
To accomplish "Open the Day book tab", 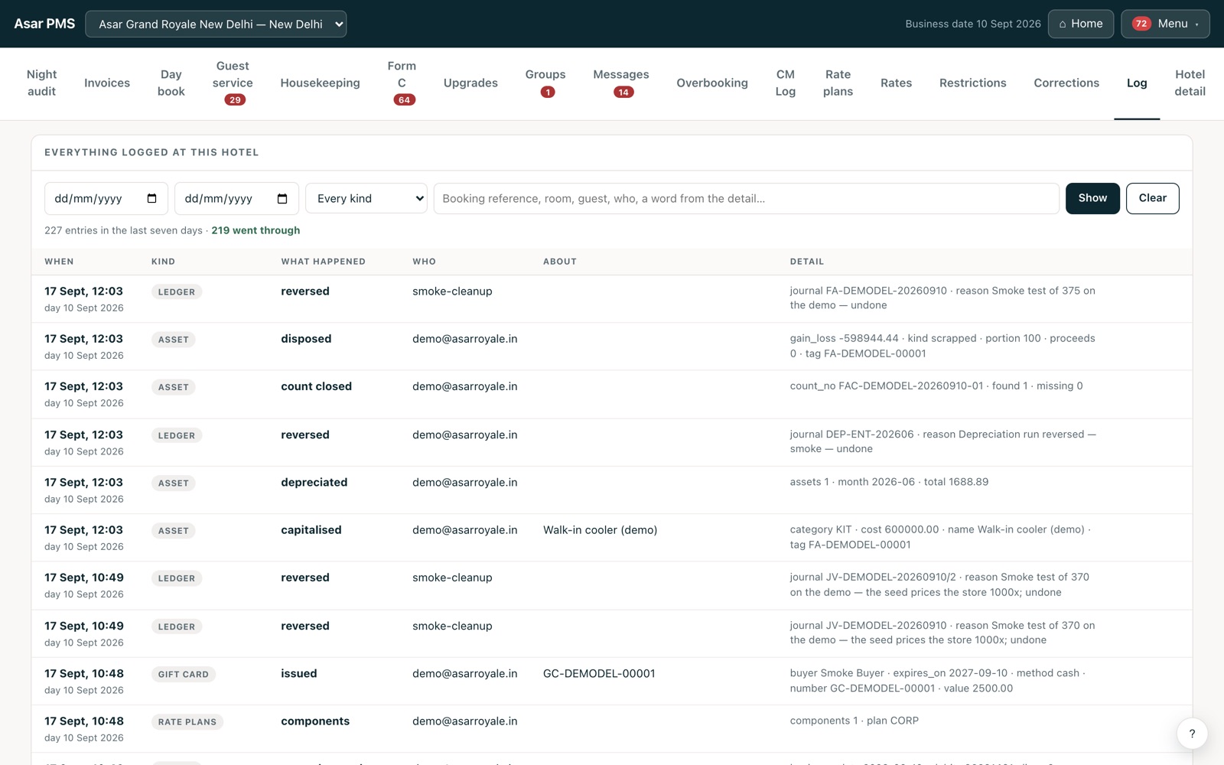I will tap(171, 83).
